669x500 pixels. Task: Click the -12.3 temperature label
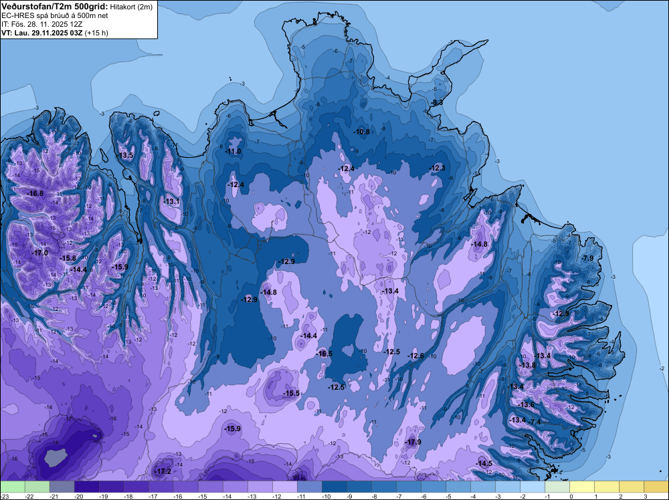[438, 168]
